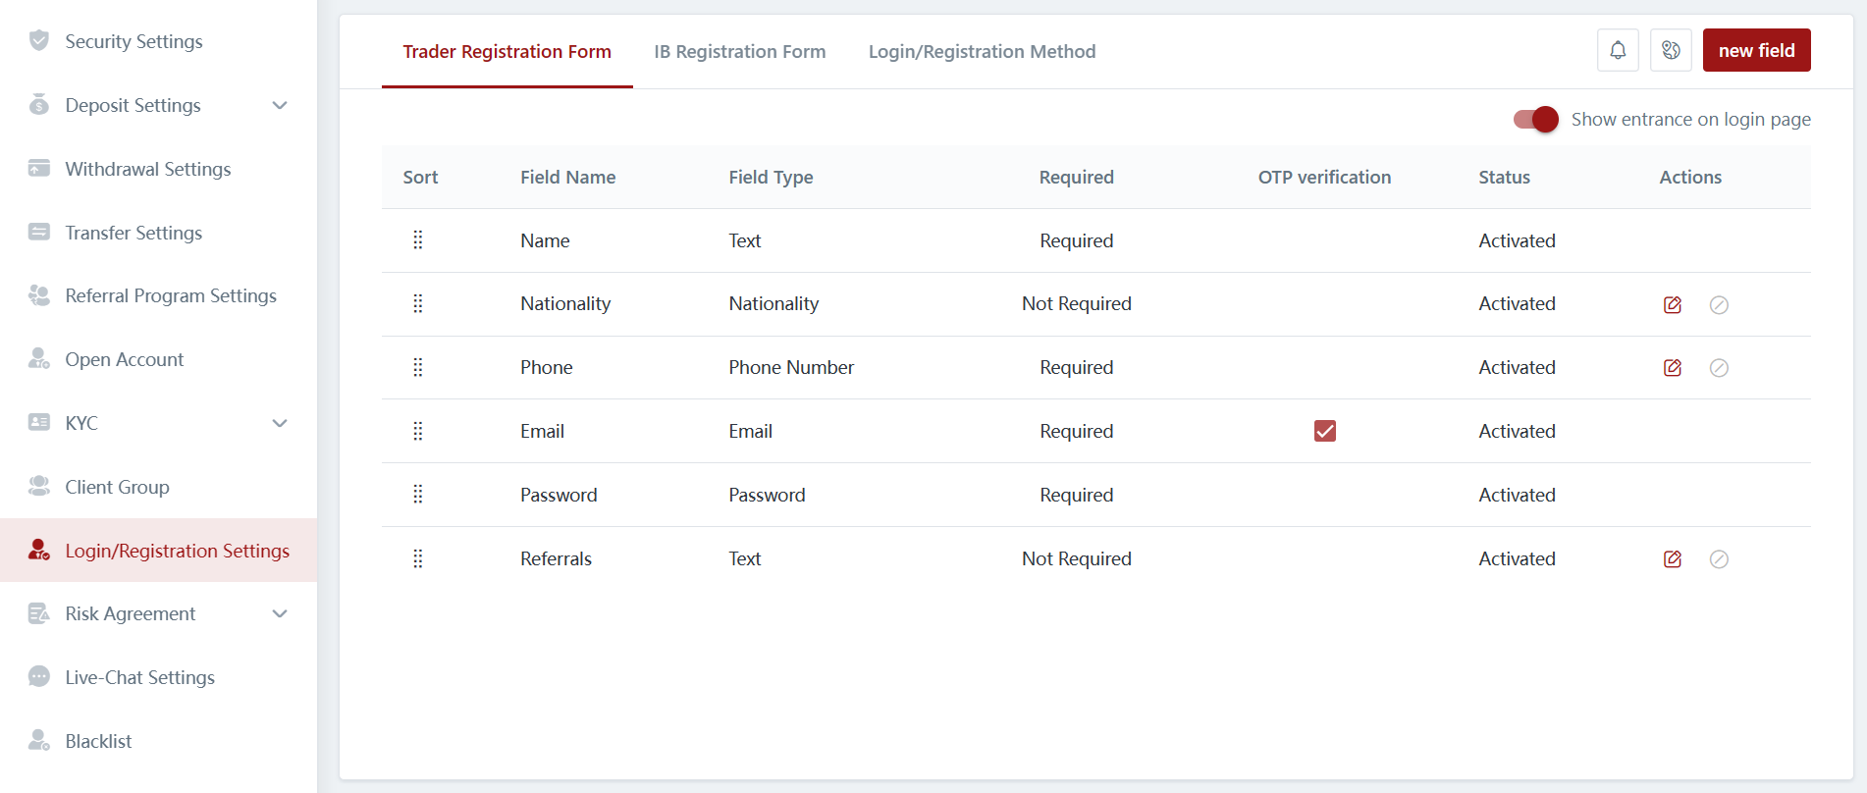This screenshot has height=793, width=1867.
Task: Disable the Nationality field
Action: [x=1719, y=305]
